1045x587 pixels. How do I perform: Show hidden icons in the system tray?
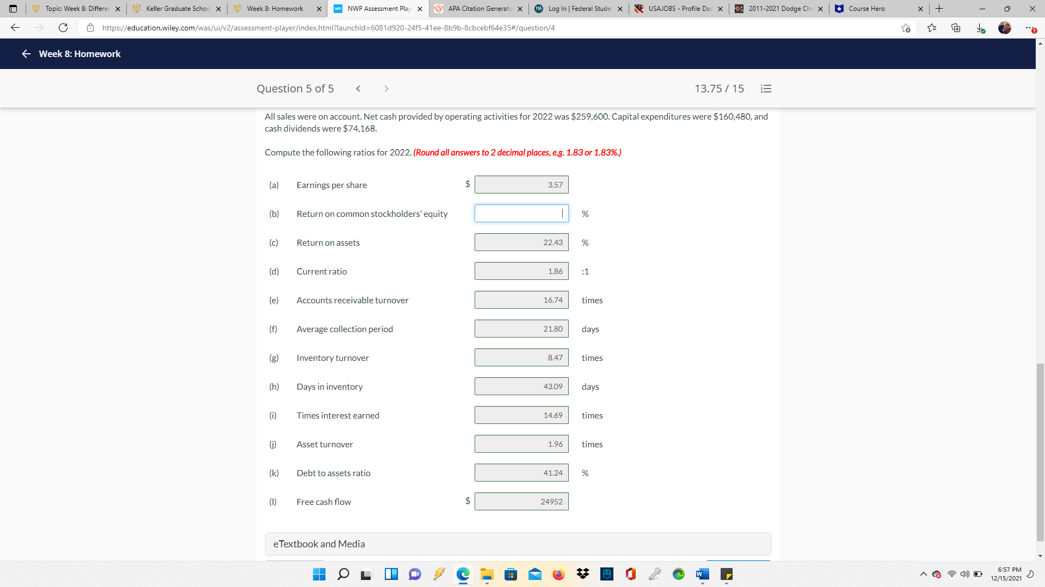tap(924, 574)
